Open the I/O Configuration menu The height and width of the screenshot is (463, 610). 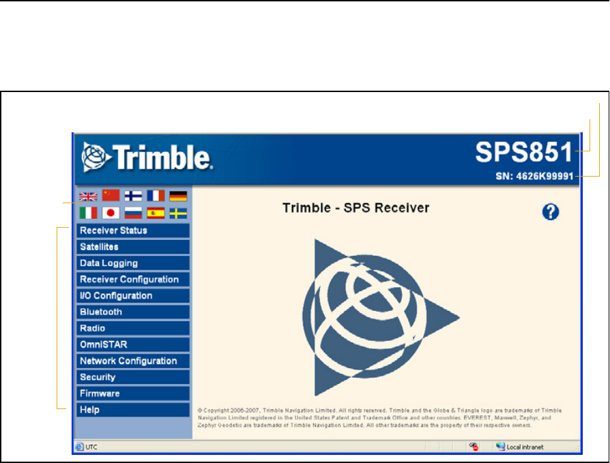click(133, 296)
